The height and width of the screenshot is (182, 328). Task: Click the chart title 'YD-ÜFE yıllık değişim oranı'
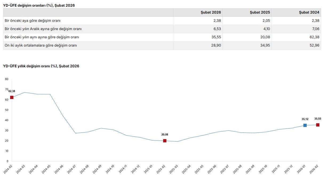(x=41, y=66)
